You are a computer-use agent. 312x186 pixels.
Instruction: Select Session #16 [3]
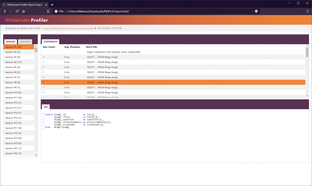(19, 123)
